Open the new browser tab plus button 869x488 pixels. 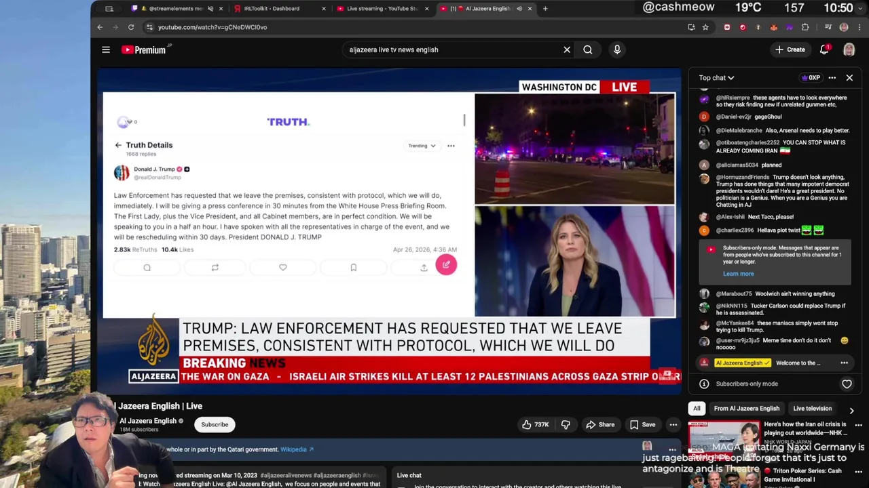coord(545,9)
